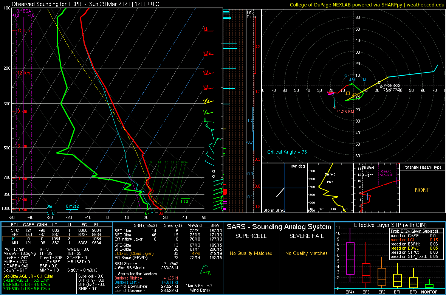Click the 15 km height label
The height and width of the screenshot is (295, 446).
(23, 31)
